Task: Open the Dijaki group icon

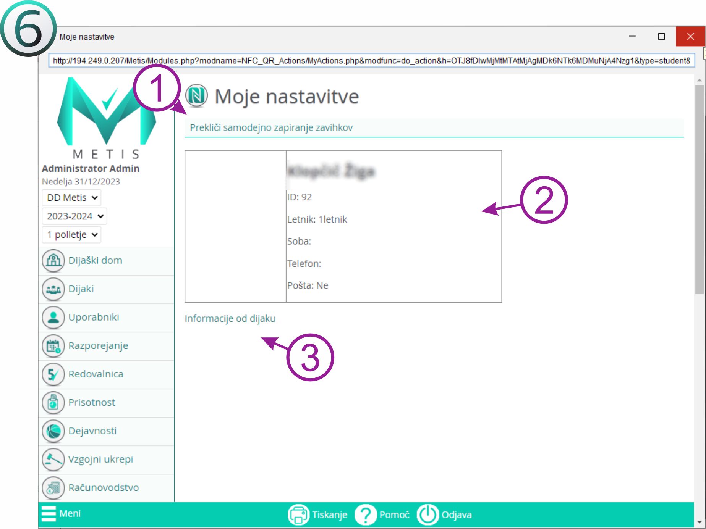Action: click(53, 289)
